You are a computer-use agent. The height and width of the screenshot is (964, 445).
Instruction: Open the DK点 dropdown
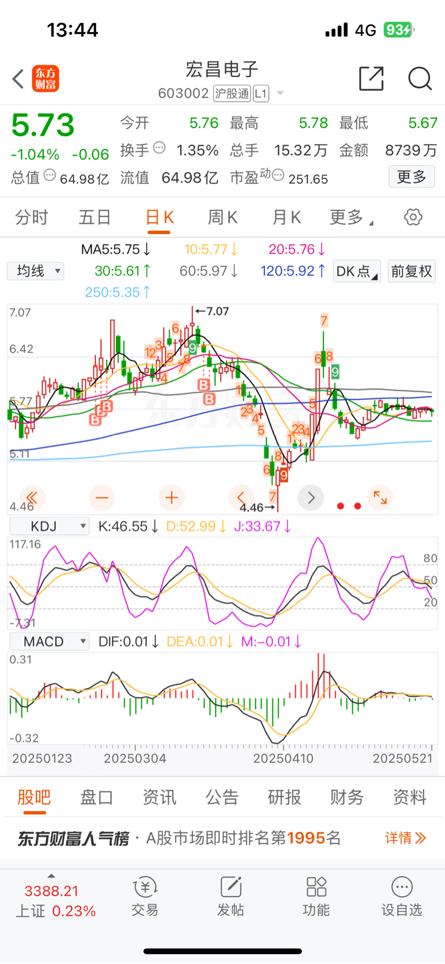coord(357,271)
